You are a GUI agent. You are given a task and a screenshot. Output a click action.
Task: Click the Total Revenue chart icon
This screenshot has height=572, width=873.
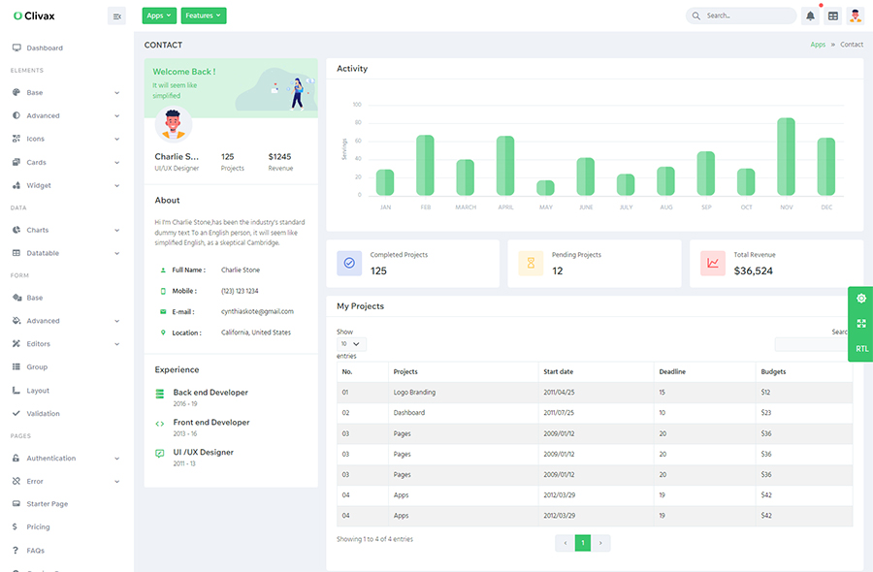[x=713, y=263]
